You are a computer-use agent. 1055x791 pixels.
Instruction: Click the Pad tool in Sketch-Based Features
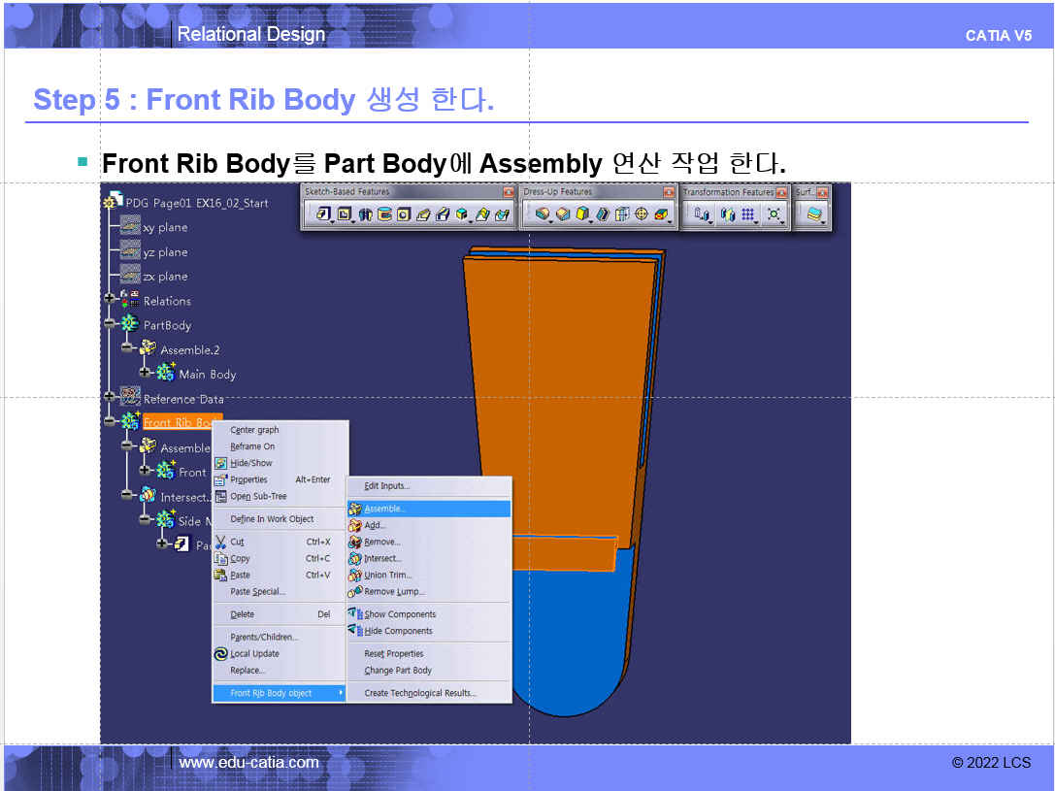[x=322, y=214]
